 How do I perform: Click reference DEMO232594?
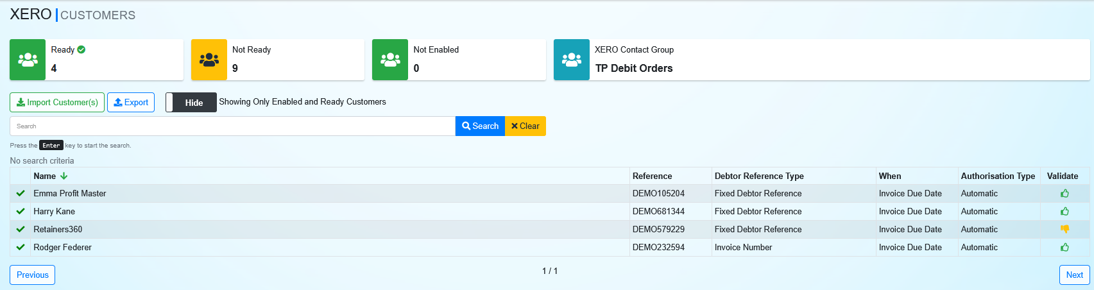point(658,247)
